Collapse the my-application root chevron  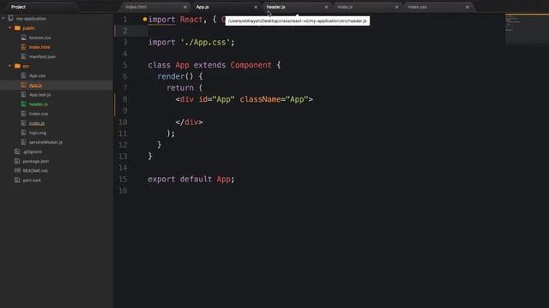pos(3,18)
